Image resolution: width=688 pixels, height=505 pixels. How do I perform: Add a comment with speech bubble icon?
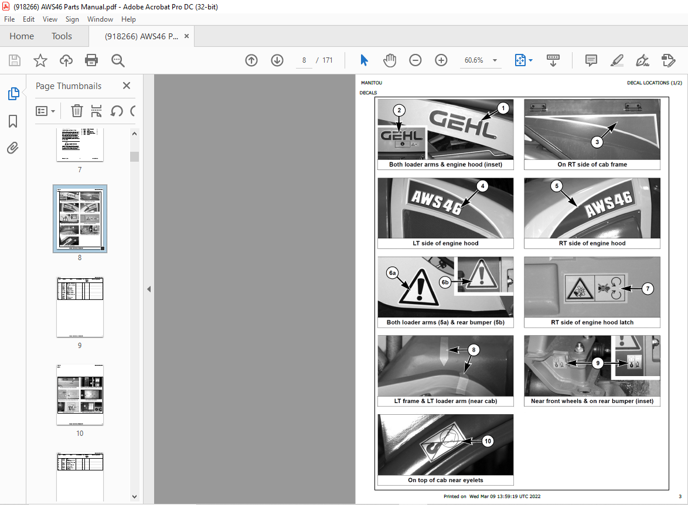pyautogui.click(x=591, y=60)
